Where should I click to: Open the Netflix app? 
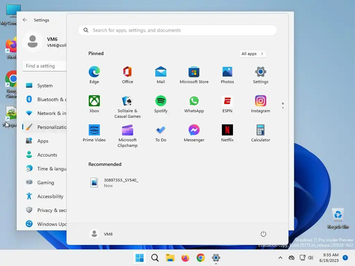pyautogui.click(x=227, y=133)
